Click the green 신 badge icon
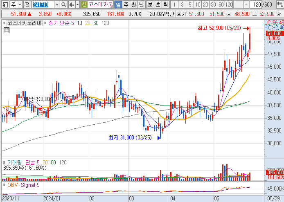The height and width of the screenshot is (202, 284). 84,4
